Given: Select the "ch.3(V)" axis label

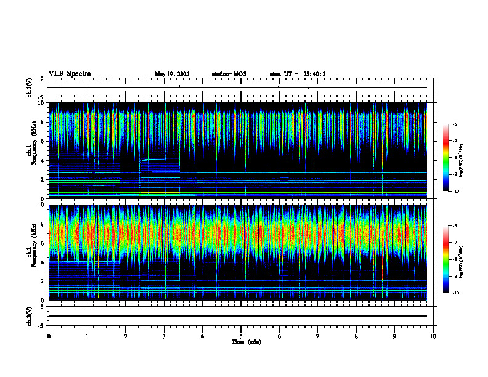Looking at the screenshot, I should 29,316.
